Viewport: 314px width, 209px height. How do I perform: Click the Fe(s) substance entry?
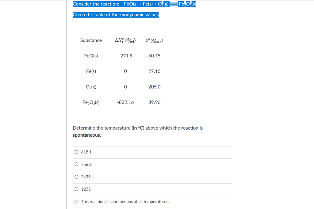[91, 71]
